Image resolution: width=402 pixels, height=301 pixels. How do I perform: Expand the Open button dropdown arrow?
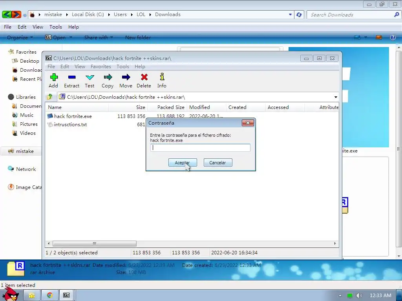[x=71, y=37]
